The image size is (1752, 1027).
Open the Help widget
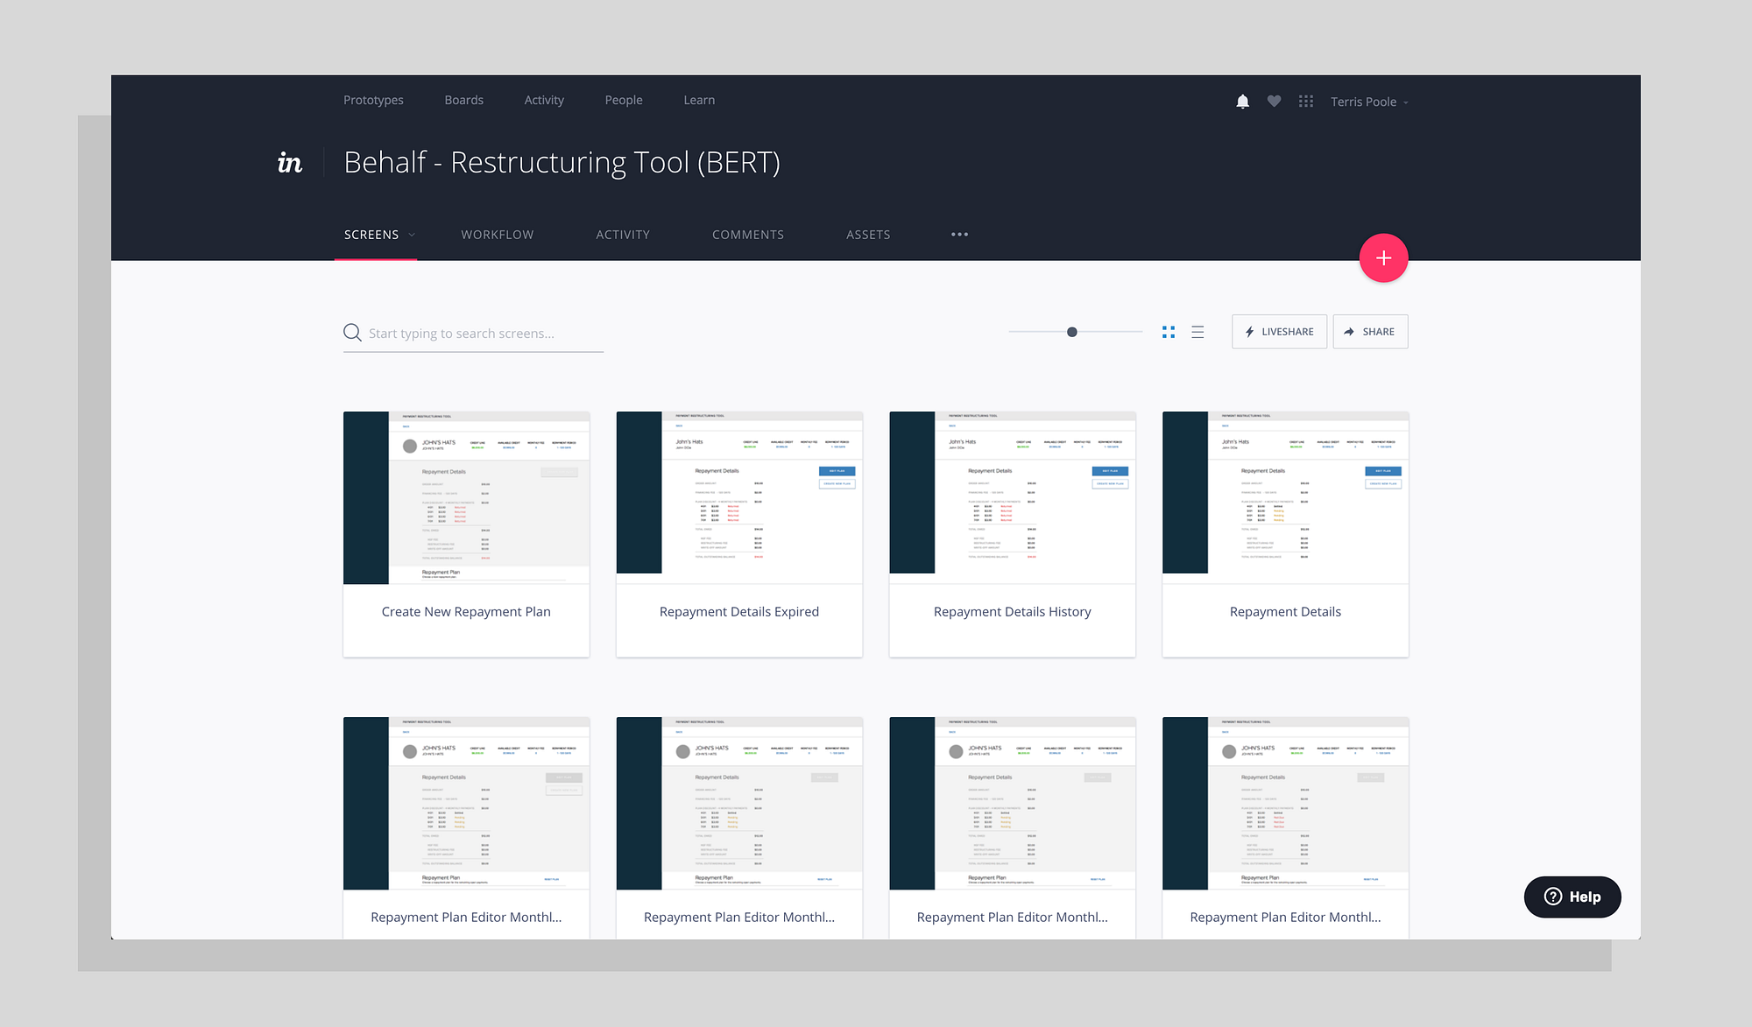[1572, 897]
